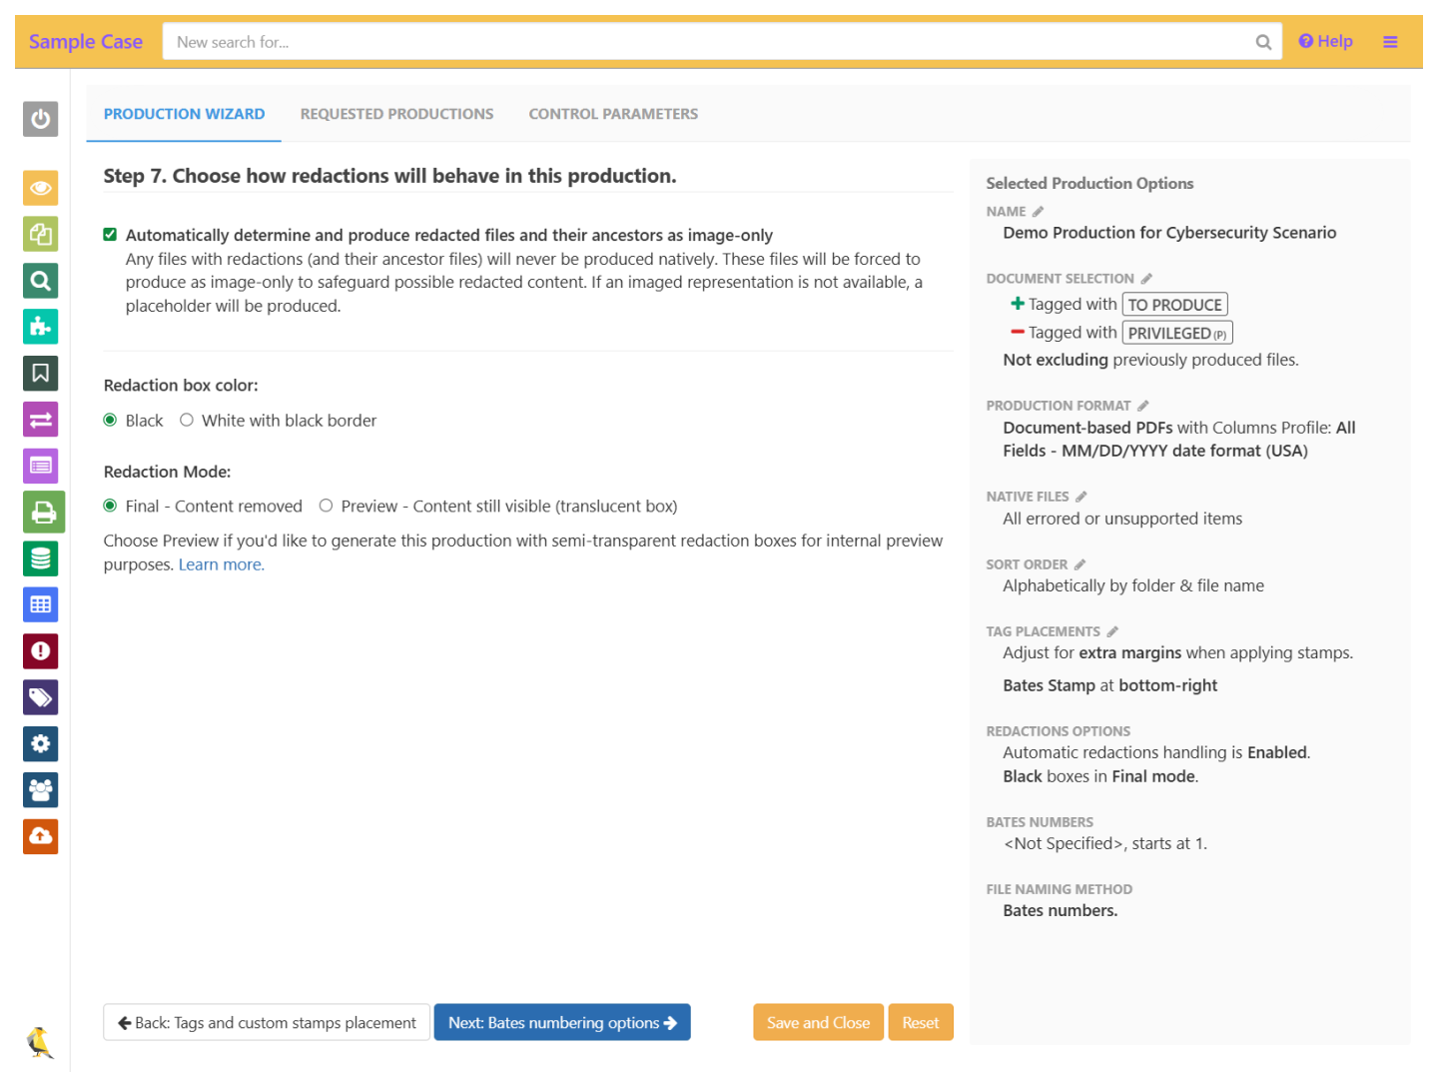Image resolution: width=1438 pixels, height=1087 pixels.
Task: Click the dark red exclamation sidebar icon
Action: coord(40,651)
